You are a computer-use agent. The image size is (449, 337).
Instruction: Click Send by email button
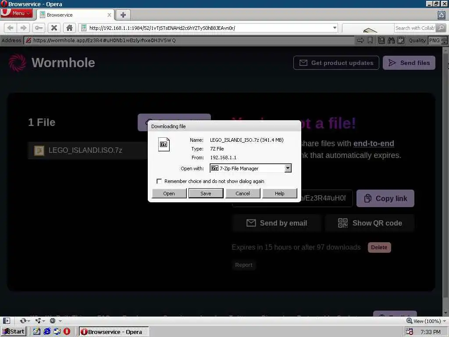[277, 223]
